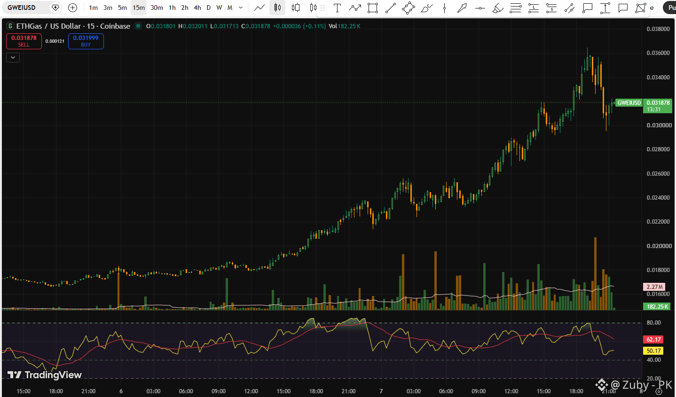
Task: Select the Horizontal Line tool
Action: click(480, 8)
